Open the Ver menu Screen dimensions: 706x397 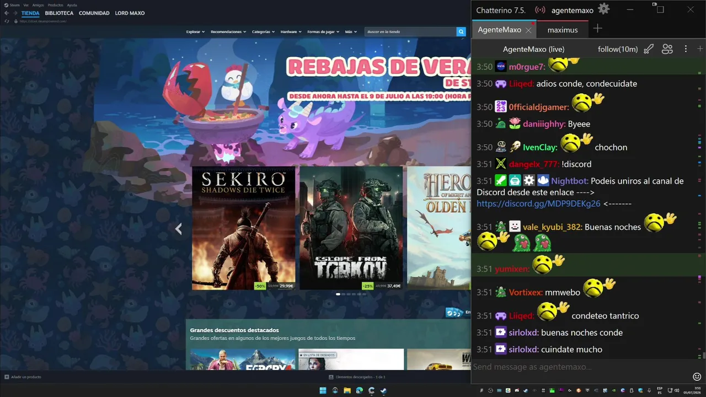tap(26, 5)
